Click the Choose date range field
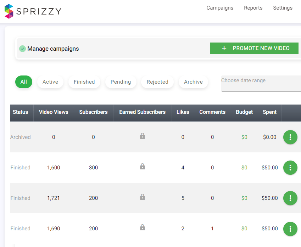Image resolution: width=301 pixels, height=247 pixels. 261,83
